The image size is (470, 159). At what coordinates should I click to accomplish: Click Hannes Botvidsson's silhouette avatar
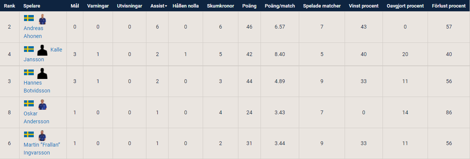point(42,73)
